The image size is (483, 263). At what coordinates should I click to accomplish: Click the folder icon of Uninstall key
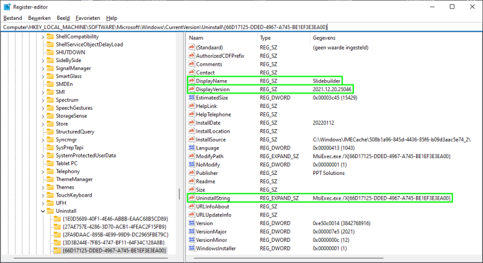tap(50, 211)
